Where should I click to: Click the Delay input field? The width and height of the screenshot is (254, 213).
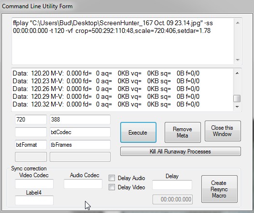tap(172, 185)
